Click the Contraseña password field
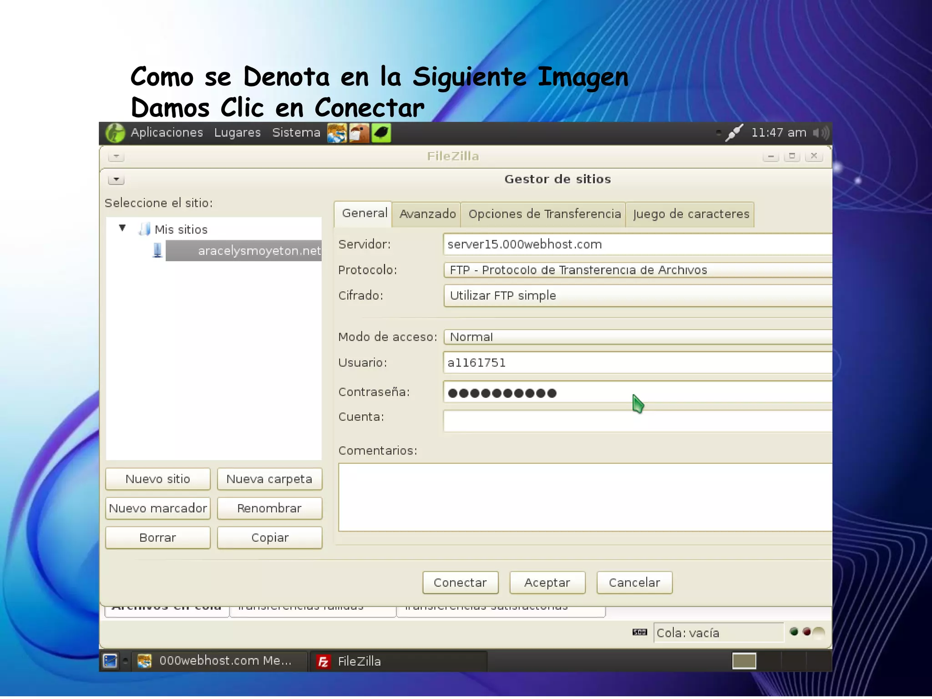Screen dimensions: 932x699 tap(638, 392)
